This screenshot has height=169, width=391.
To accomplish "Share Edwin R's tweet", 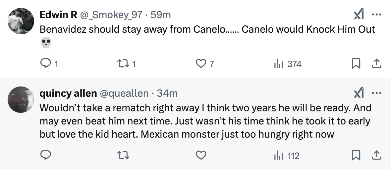I will (376, 64).
